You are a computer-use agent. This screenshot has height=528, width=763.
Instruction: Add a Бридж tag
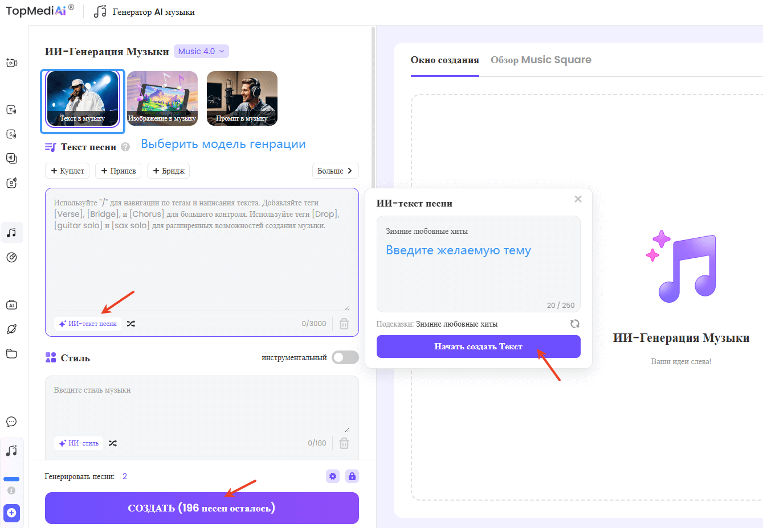click(x=168, y=171)
